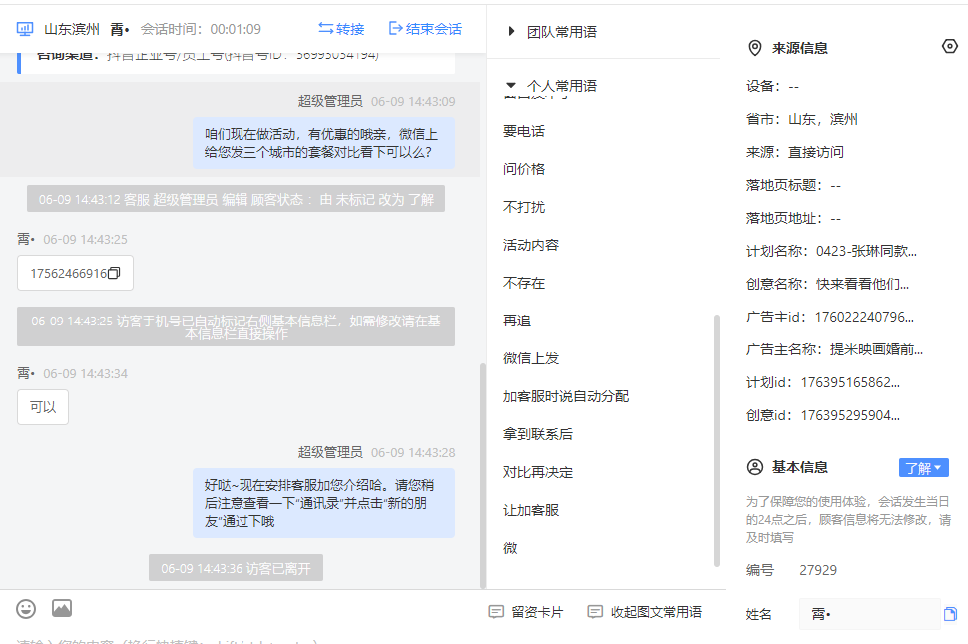The height and width of the screenshot is (644, 968).
Task: Click the 结束会话 end session button
Action: coord(425,28)
